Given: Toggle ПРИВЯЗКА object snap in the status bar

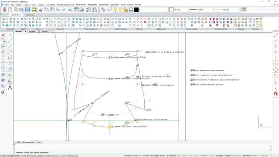Looking at the screenshot, I should click(204, 156).
